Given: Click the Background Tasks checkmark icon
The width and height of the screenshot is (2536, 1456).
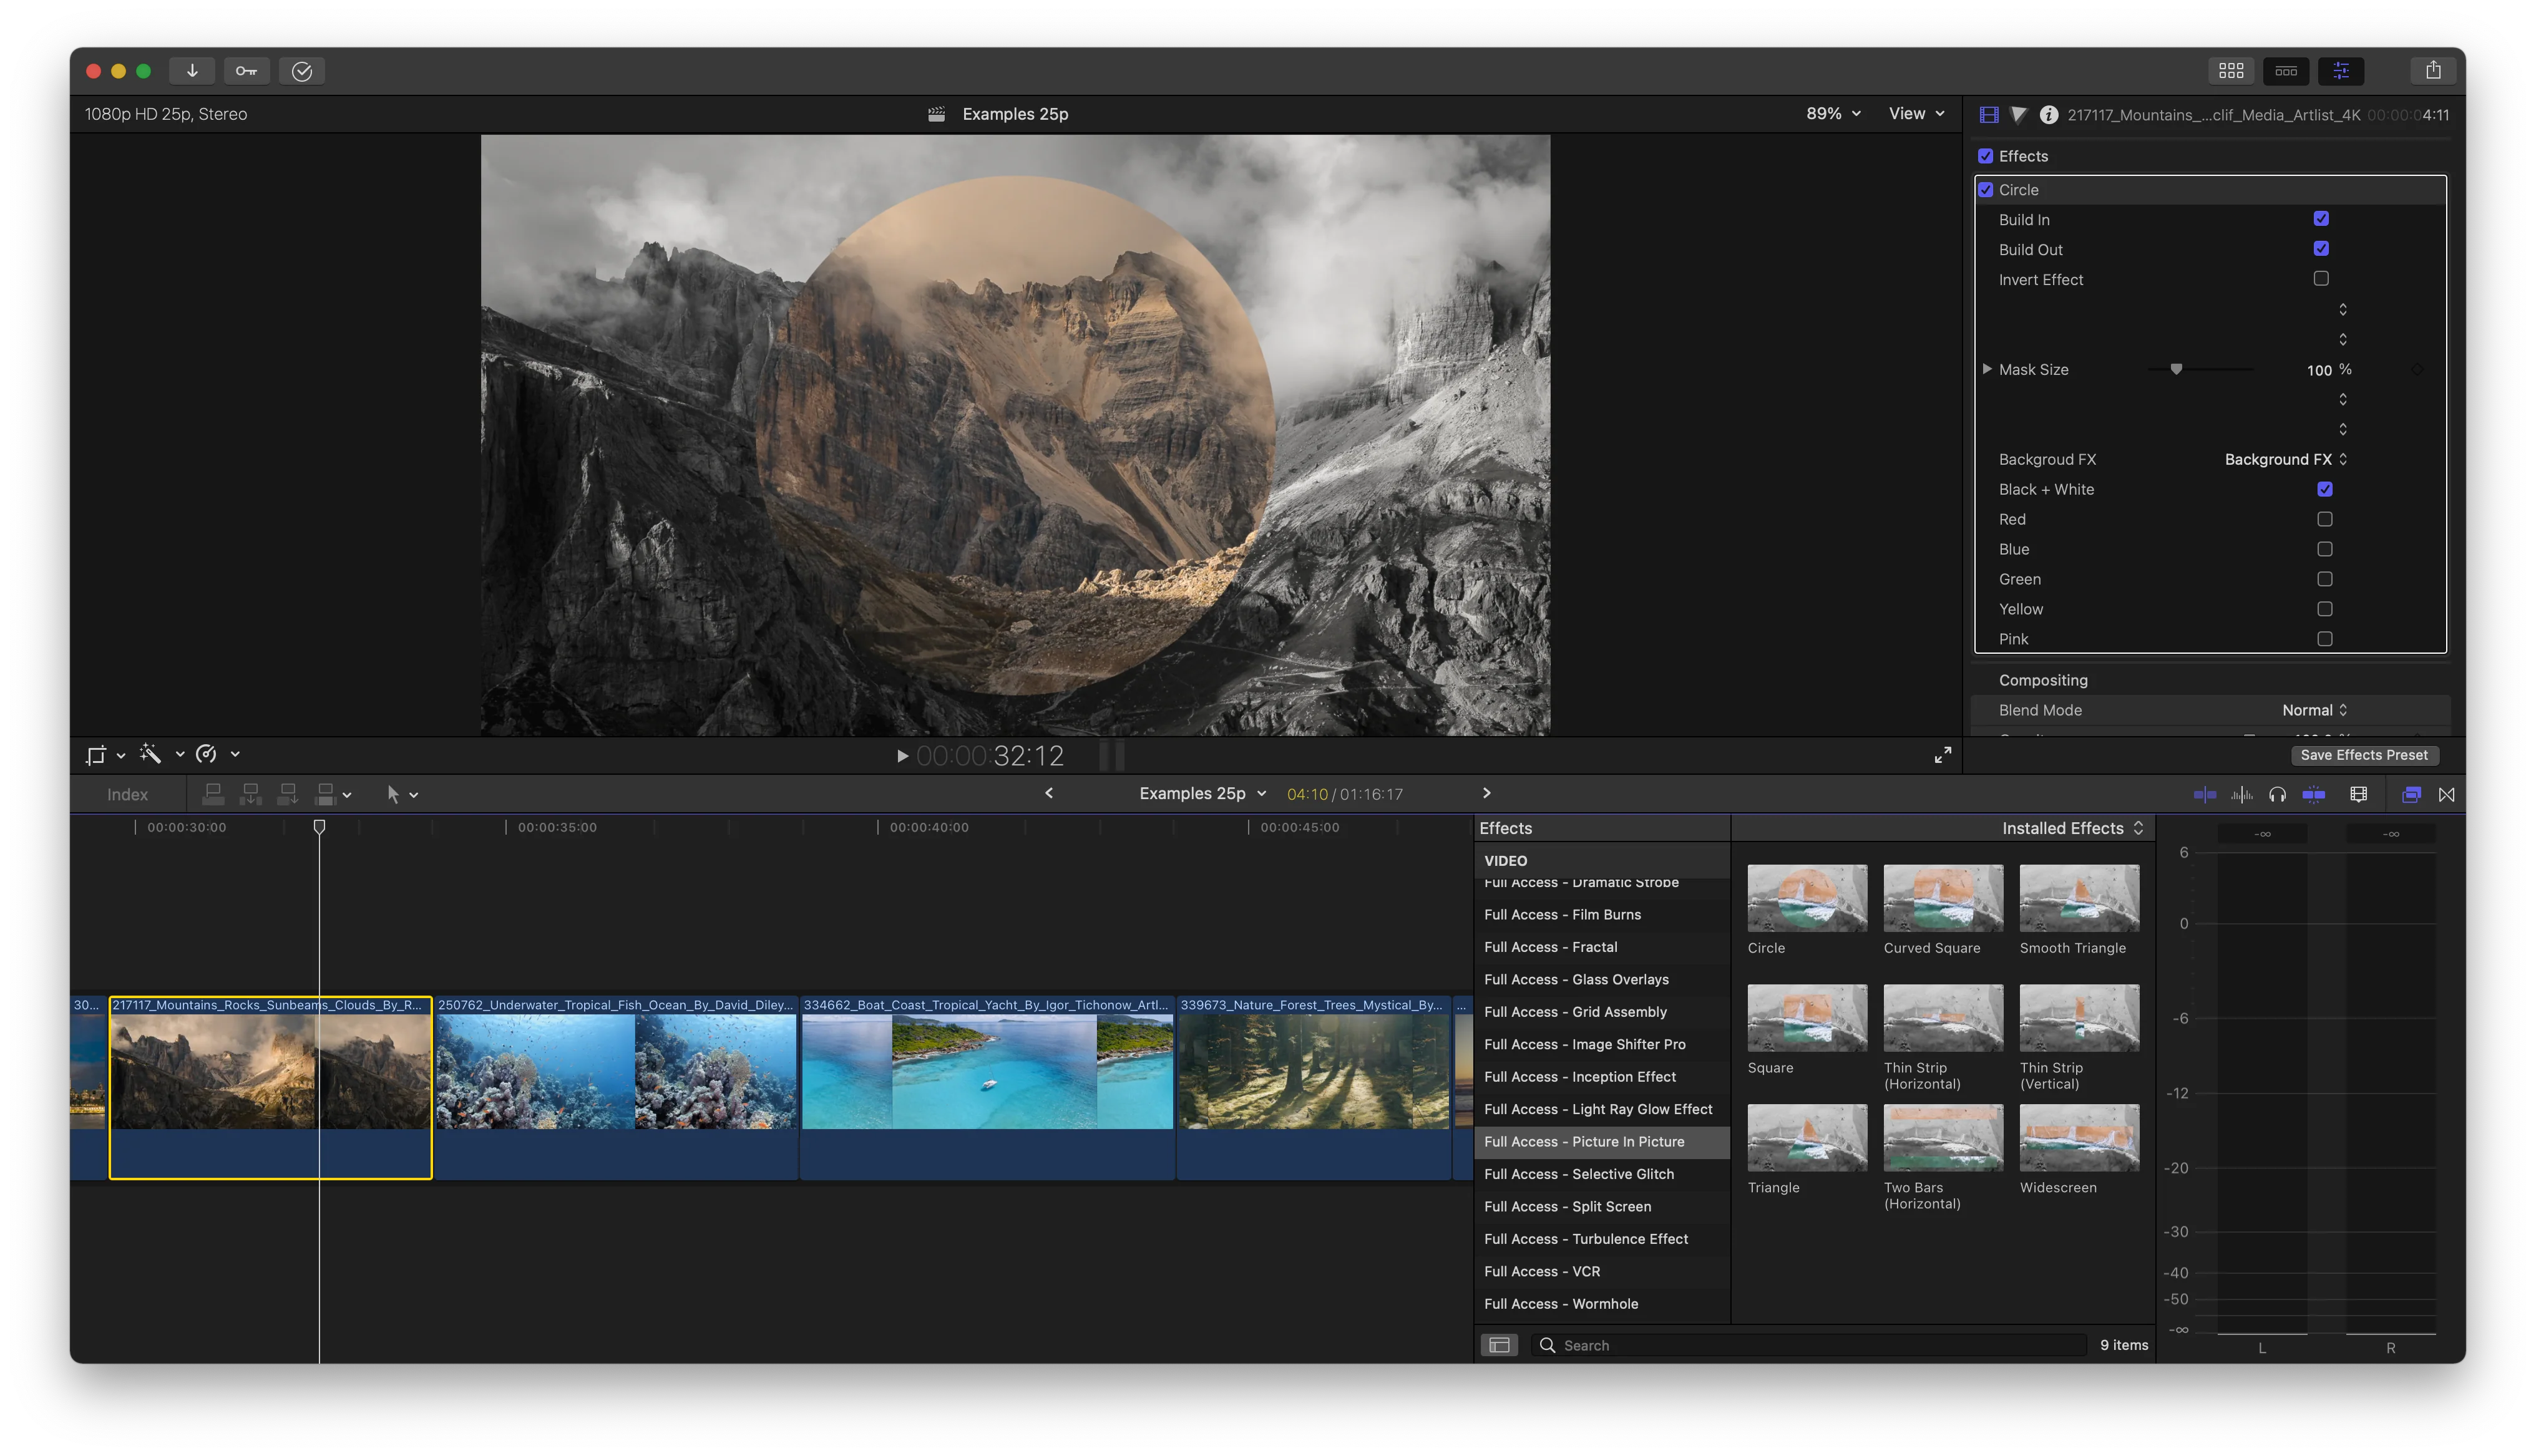Looking at the screenshot, I should [302, 71].
